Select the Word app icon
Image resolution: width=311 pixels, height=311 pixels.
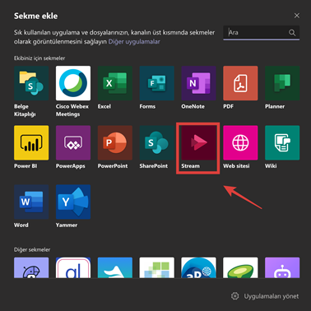(31, 202)
